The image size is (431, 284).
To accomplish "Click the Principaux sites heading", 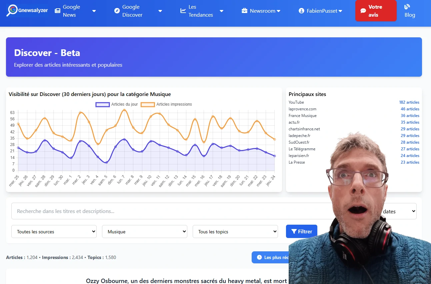I will point(307,94).
